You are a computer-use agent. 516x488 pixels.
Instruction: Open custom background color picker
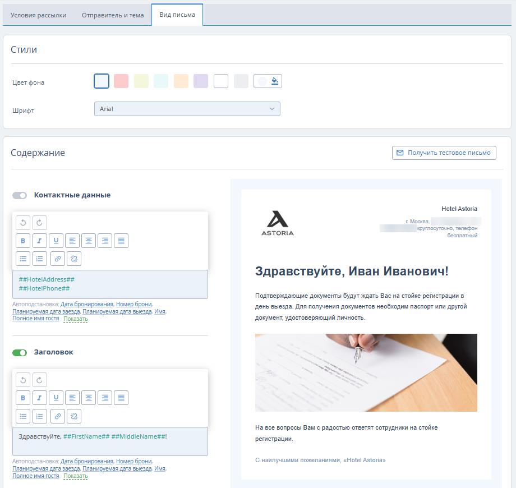[x=268, y=81]
